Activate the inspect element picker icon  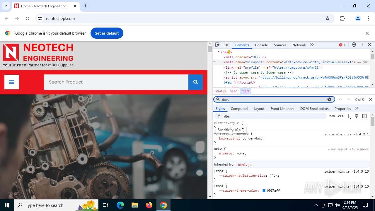coord(217,45)
